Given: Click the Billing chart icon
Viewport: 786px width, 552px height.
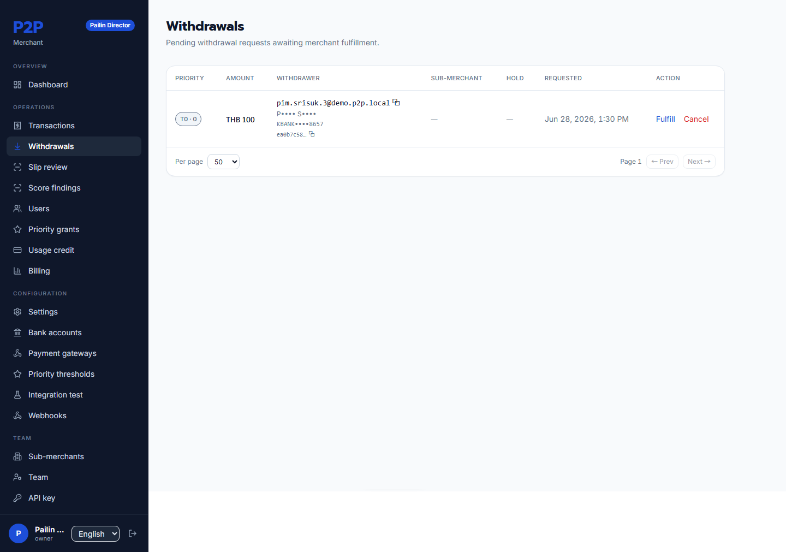Looking at the screenshot, I should 17,271.
